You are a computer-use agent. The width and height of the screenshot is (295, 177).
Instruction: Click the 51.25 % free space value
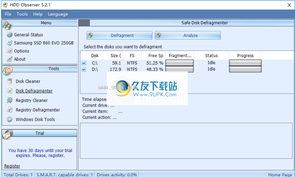[155, 63]
